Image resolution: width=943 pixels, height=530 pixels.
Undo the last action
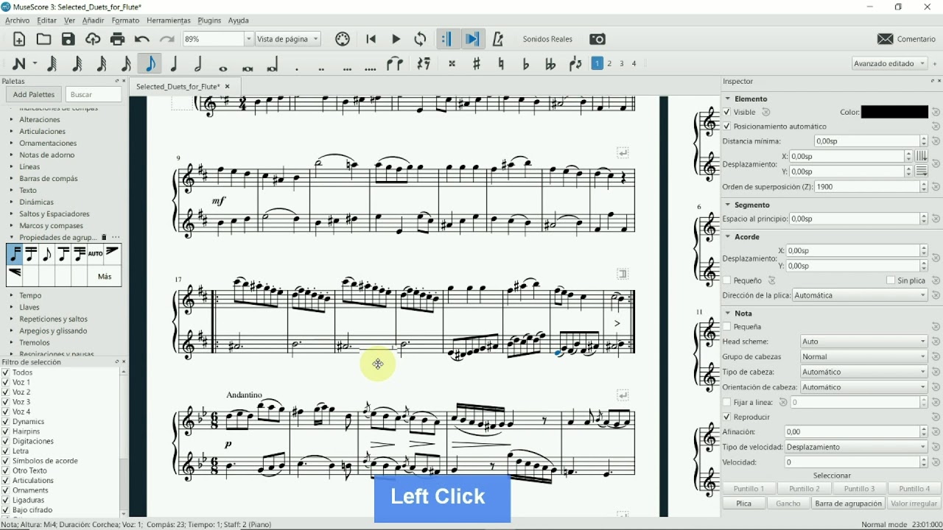(x=142, y=39)
